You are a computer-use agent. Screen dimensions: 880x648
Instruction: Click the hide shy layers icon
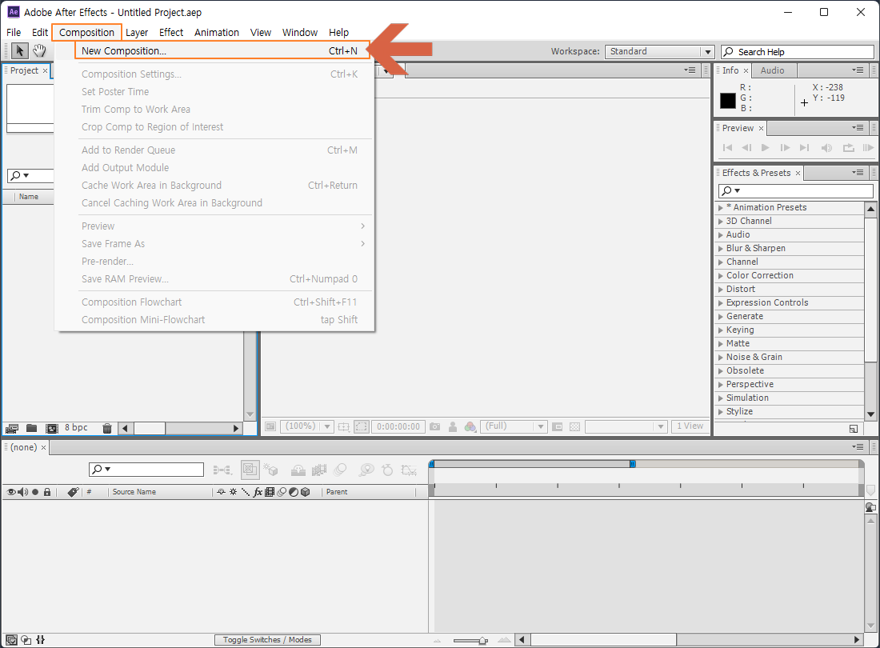coord(298,470)
